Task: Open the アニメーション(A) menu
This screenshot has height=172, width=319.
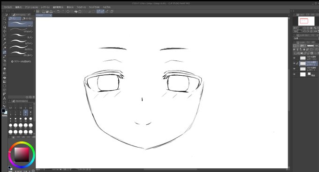Action: coord(31,7)
